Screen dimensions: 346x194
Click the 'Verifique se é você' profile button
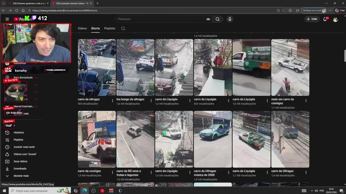tap(314, 11)
